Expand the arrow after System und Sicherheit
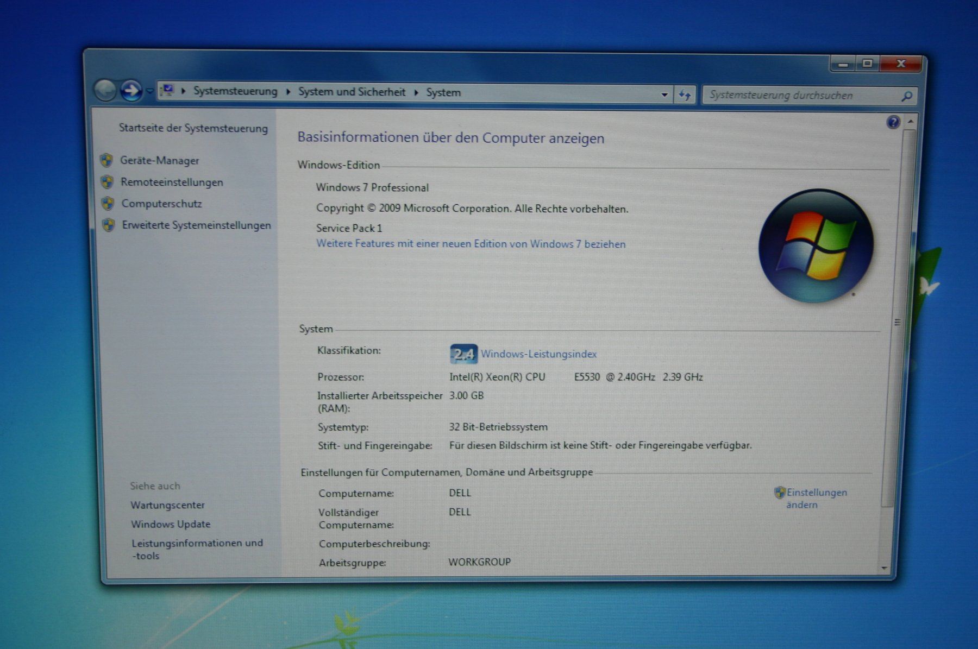This screenshot has width=978, height=649. (416, 92)
